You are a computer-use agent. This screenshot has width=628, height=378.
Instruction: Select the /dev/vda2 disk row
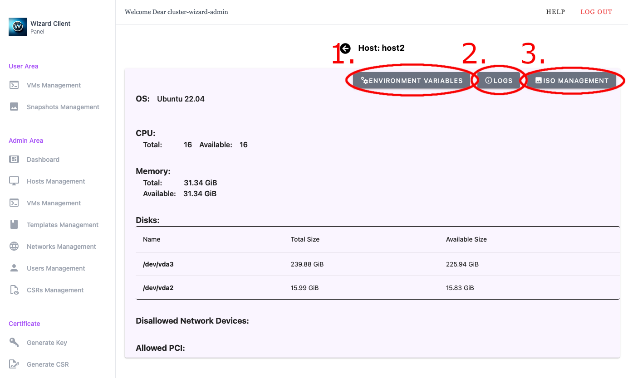(377, 288)
